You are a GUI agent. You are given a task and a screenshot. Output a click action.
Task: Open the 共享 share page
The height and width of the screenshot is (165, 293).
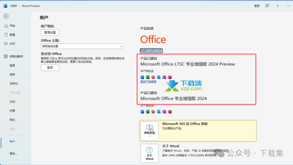tap(12, 111)
